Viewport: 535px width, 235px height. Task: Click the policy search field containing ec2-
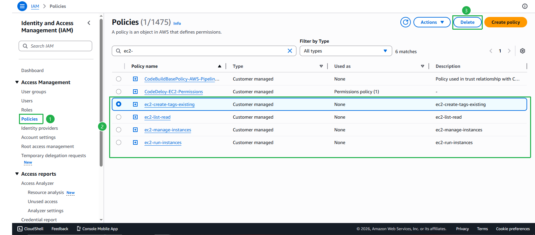[204, 51]
